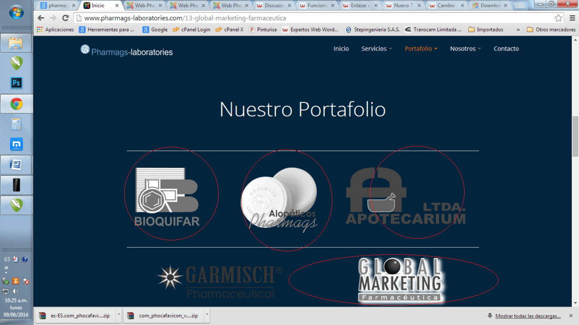
Task: Open the Otros marcadores folder
Action: (551, 29)
